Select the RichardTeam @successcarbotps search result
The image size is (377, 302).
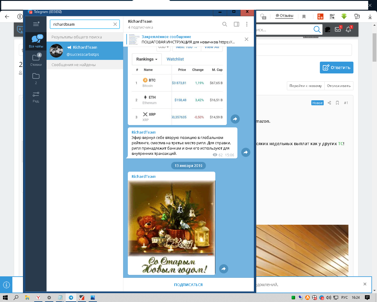point(85,51)
